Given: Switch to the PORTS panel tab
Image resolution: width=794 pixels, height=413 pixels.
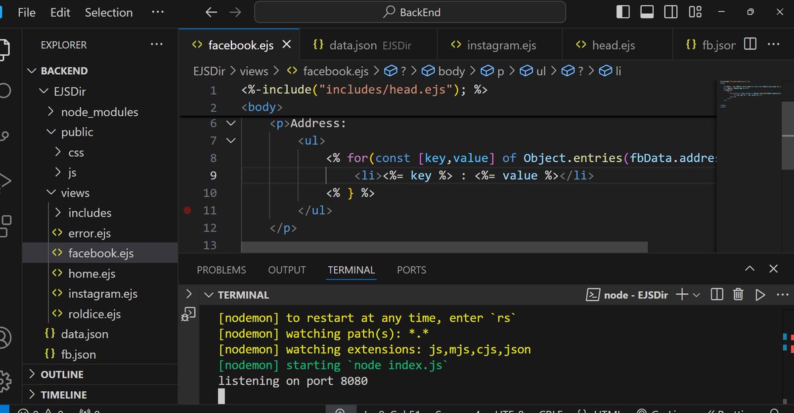Looking at the screenshot, I should pos(411,270).
